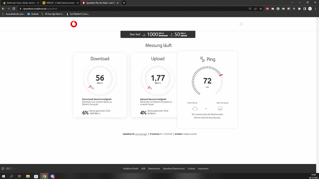Click the zoom magnifier in the address bar
This screenshot has width=319, height=179.
pyautogui.click(x=250, y=9)
